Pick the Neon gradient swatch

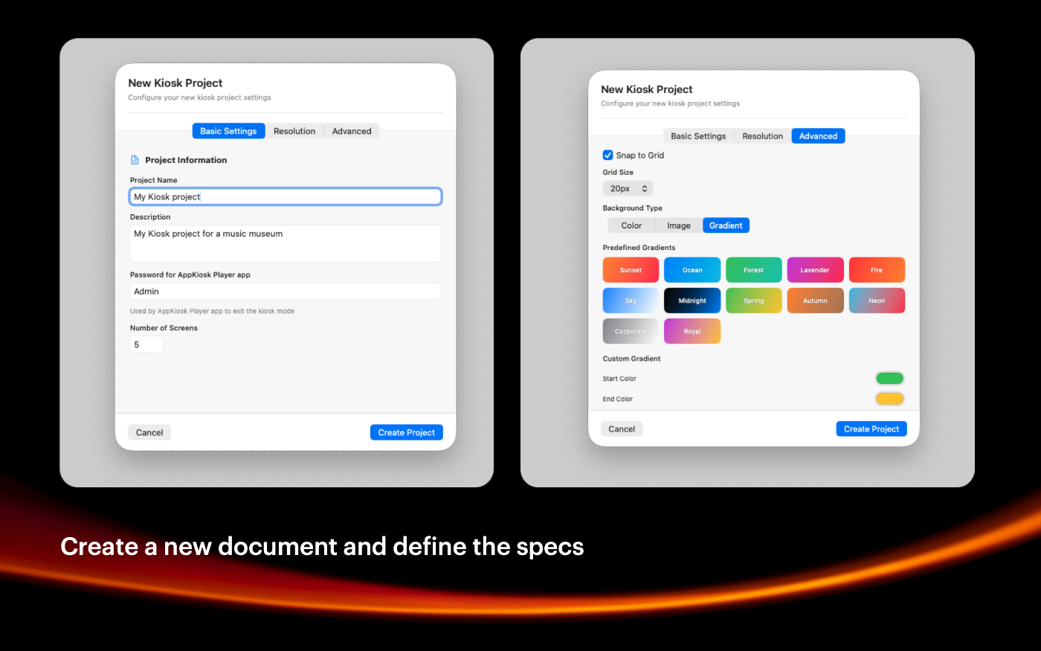(877, 301)
